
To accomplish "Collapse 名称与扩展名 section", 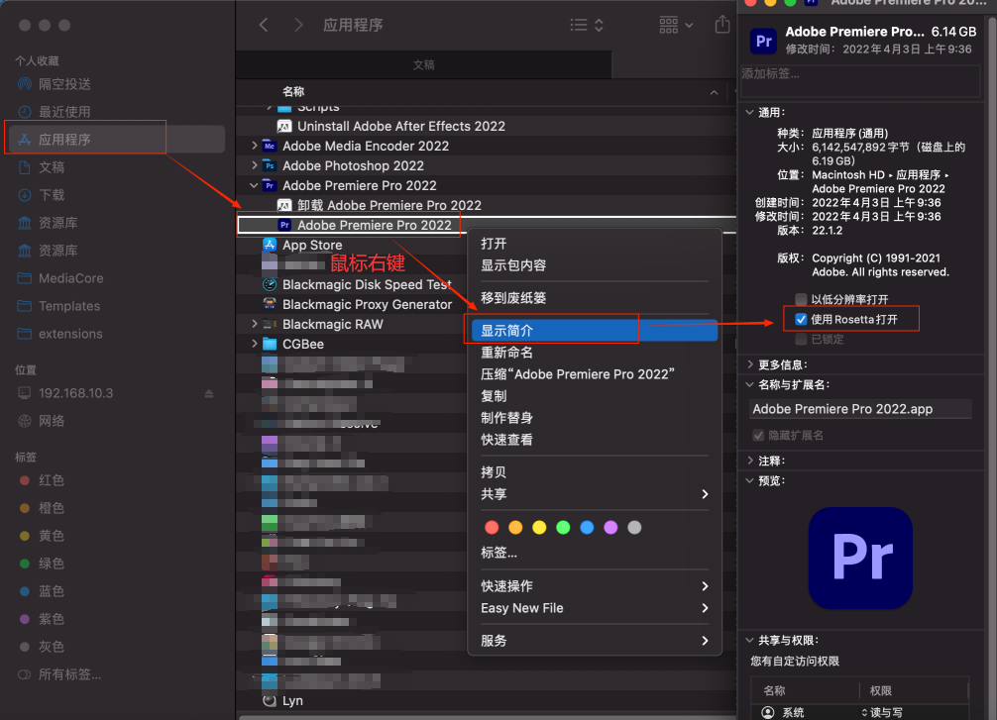I will tap(749, 384).
